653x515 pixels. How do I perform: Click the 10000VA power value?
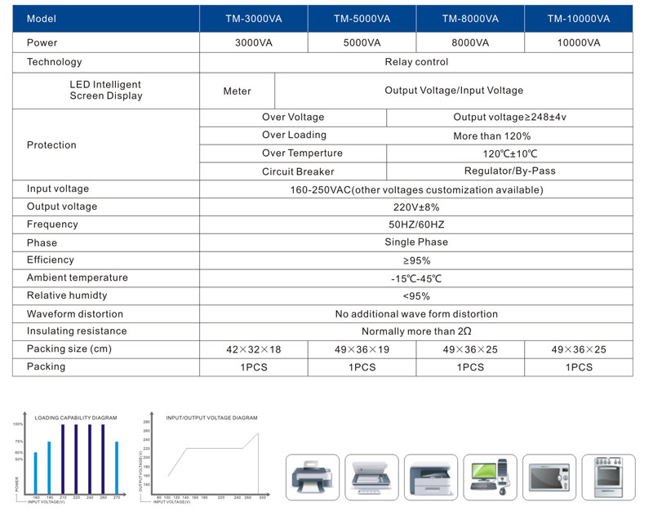579,42
